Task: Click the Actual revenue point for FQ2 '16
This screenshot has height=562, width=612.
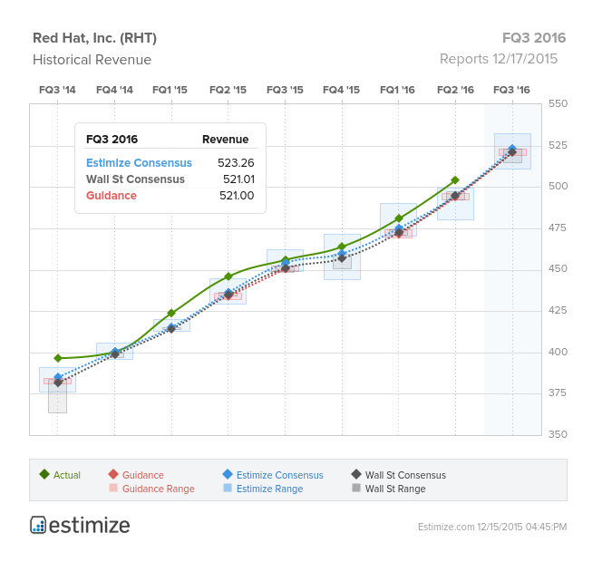Action: pos(455,180)
